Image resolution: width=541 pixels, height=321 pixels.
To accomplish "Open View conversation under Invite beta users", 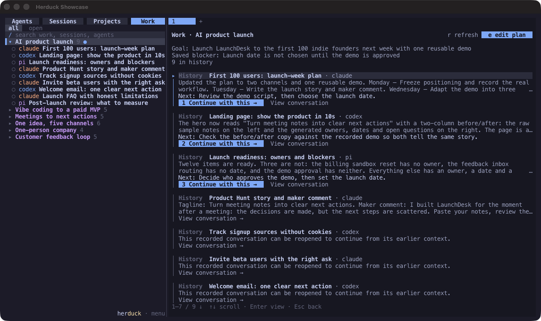I will pos(211,273).
